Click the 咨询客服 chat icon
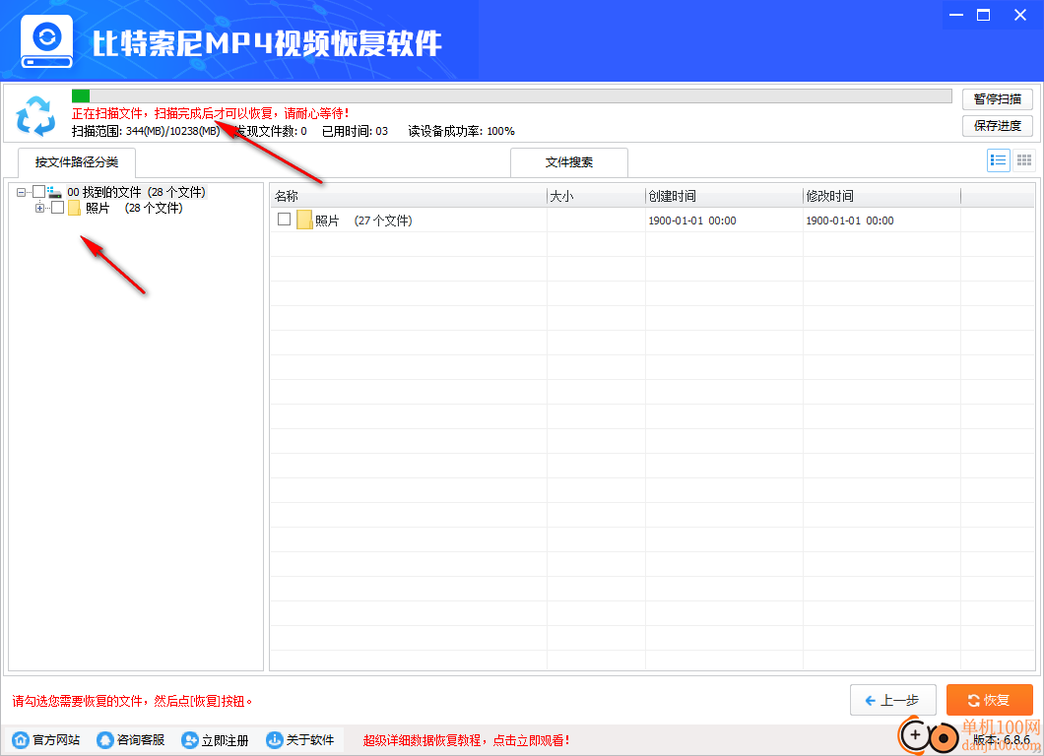 (x=104, y=739)
